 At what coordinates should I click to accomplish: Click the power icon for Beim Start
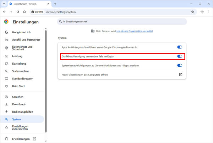tap(6, 86)
